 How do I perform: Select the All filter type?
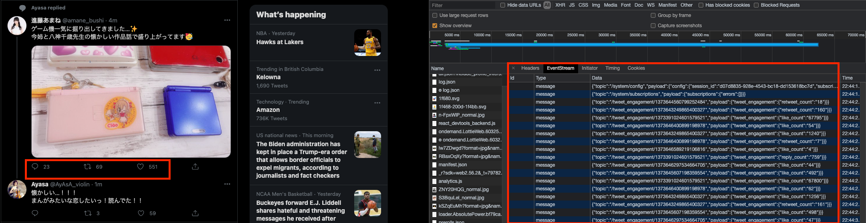click(x=547, y=5)
